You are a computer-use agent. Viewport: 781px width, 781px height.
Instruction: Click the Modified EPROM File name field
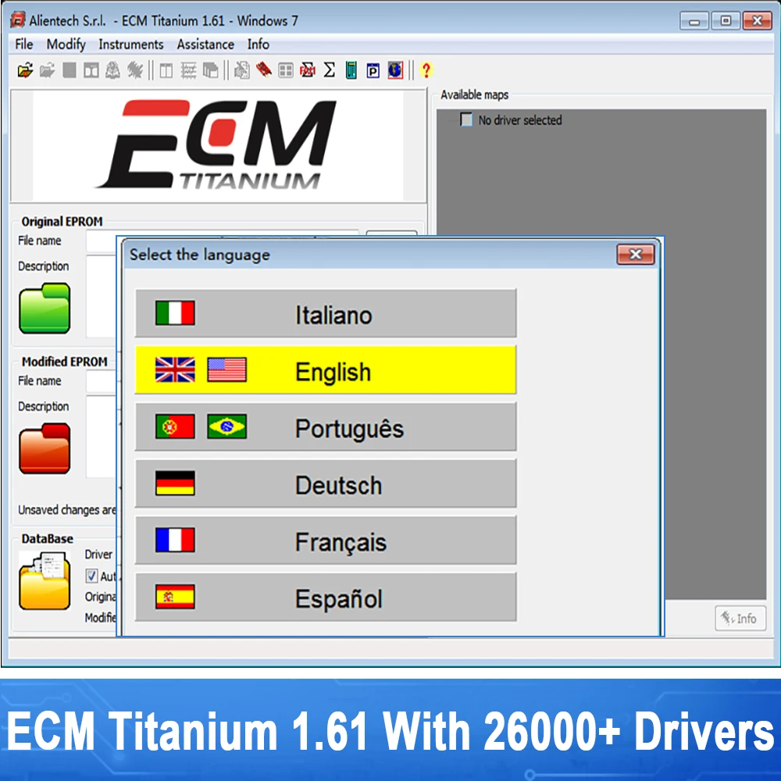101,382
